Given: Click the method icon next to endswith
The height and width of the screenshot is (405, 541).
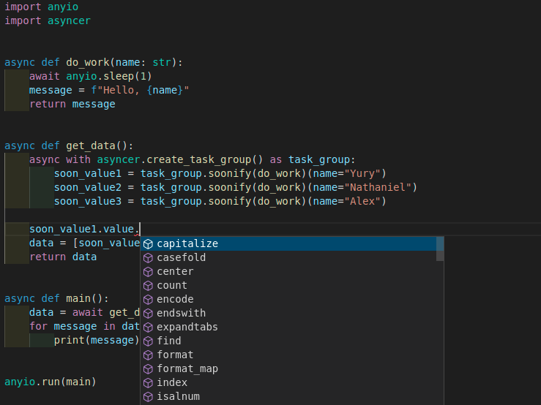Looking at the screenshot, I should click(x=148, y=313).
